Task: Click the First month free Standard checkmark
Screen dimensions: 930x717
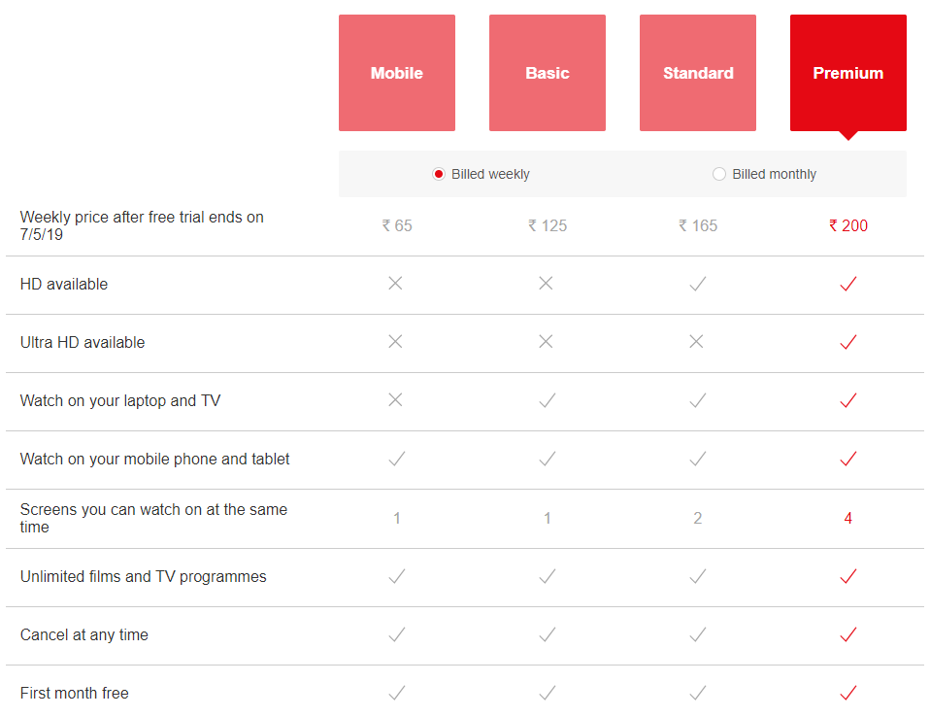Action: coord(698,692)
